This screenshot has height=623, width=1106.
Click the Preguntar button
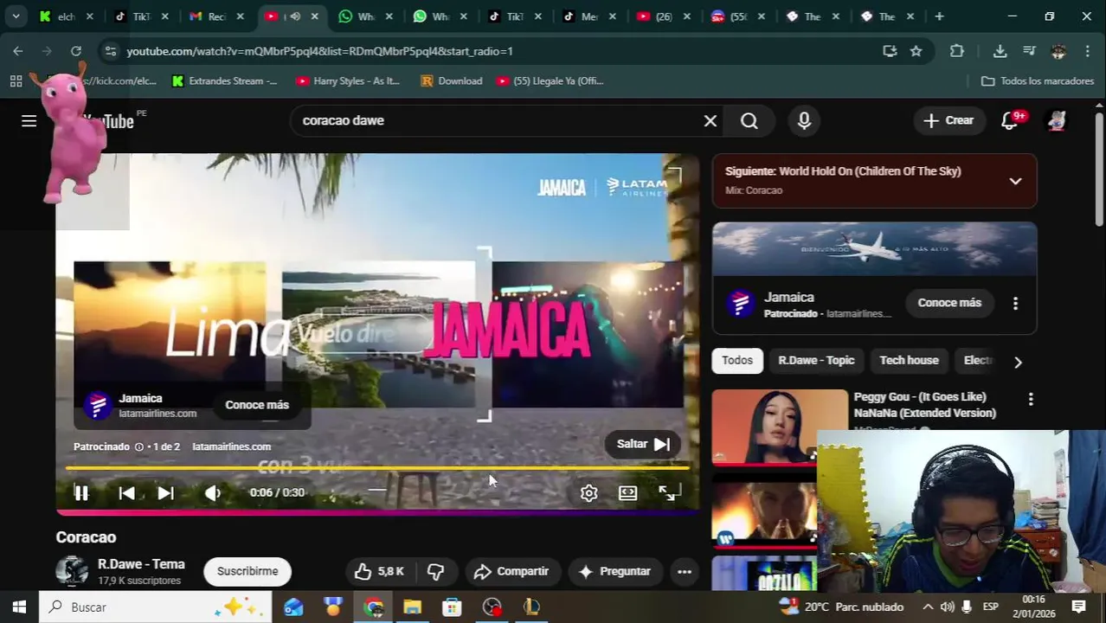click(614, 571)
